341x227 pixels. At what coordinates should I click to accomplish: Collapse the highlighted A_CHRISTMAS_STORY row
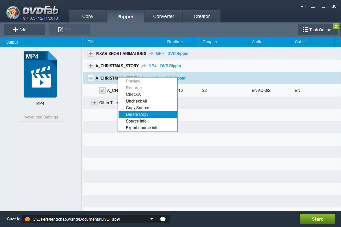(91, 78)
